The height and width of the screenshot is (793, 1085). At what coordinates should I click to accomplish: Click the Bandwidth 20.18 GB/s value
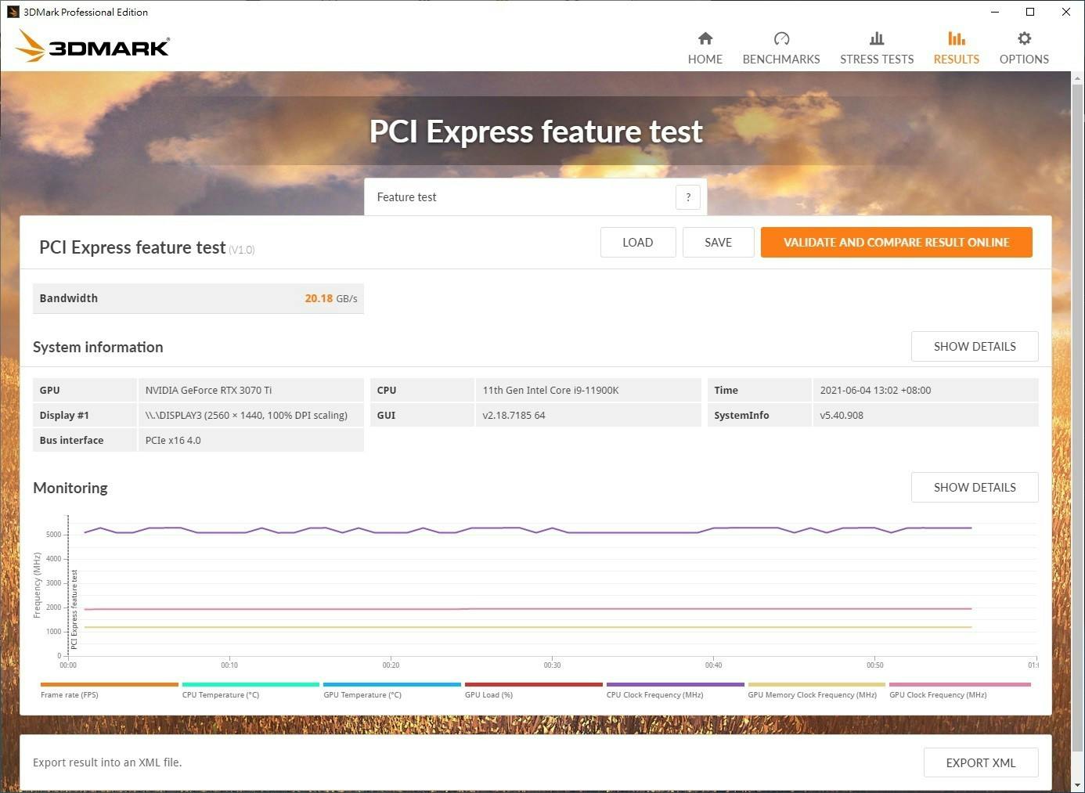tap(330, 298)
